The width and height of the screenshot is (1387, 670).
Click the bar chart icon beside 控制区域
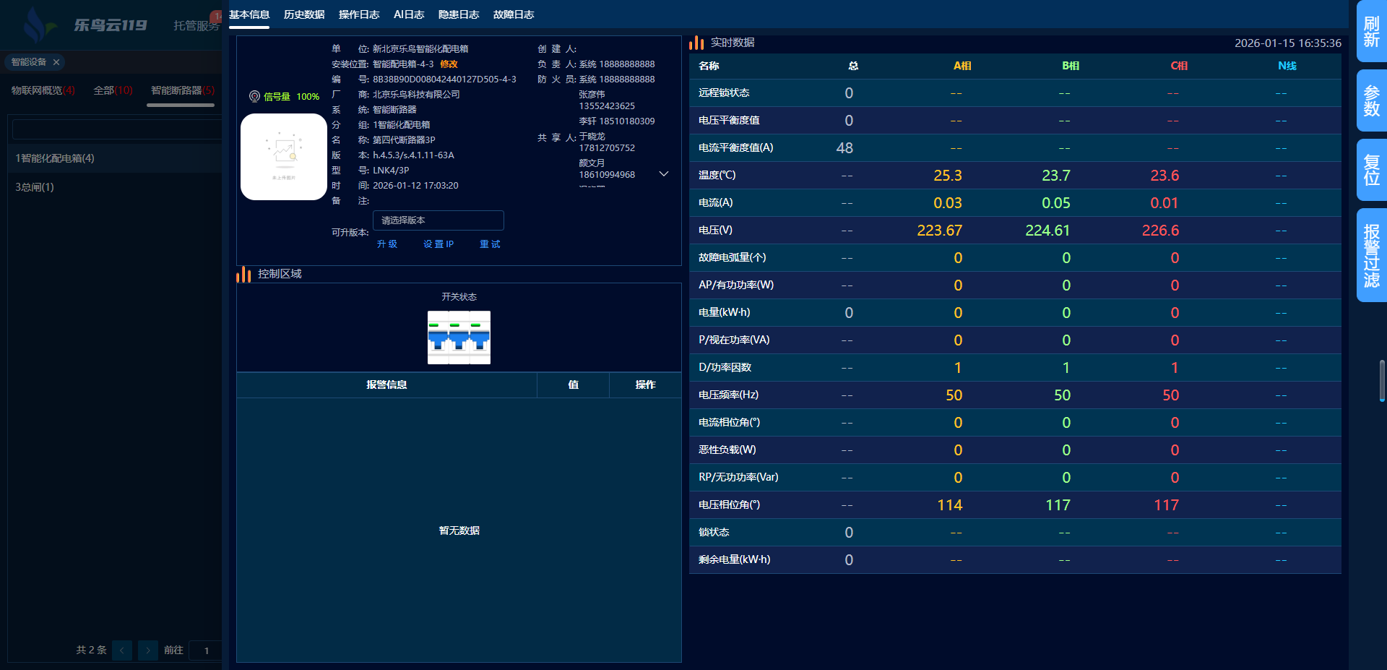coord(243,274)
